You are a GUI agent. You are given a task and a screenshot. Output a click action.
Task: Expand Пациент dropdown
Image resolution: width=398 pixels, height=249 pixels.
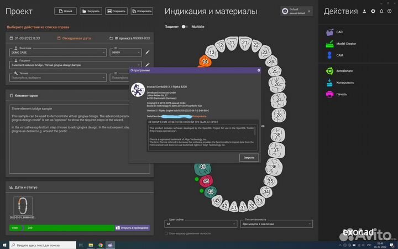click(x=75, y=65)
